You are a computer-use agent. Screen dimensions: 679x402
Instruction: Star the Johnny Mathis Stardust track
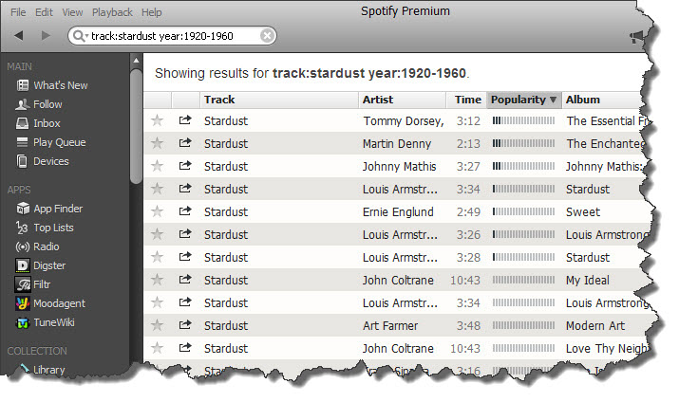click(158, 166)
